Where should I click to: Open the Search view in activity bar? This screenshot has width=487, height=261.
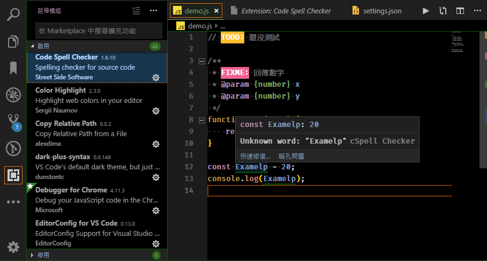(13, 14)
